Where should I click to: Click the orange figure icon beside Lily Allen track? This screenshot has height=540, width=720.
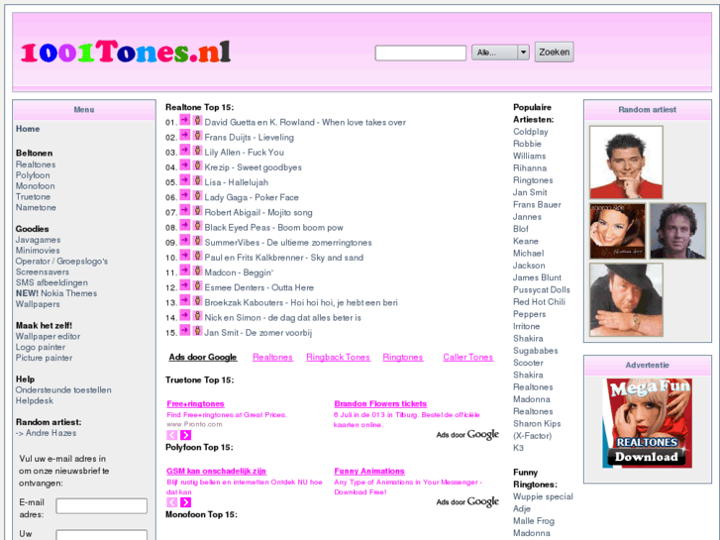pos(197,151)
